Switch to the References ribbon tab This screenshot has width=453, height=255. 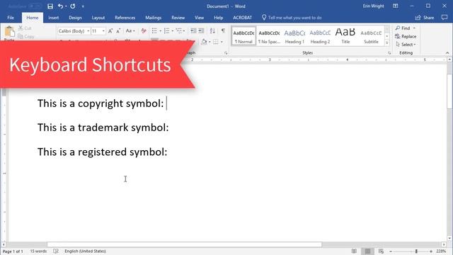pos(125,18)
